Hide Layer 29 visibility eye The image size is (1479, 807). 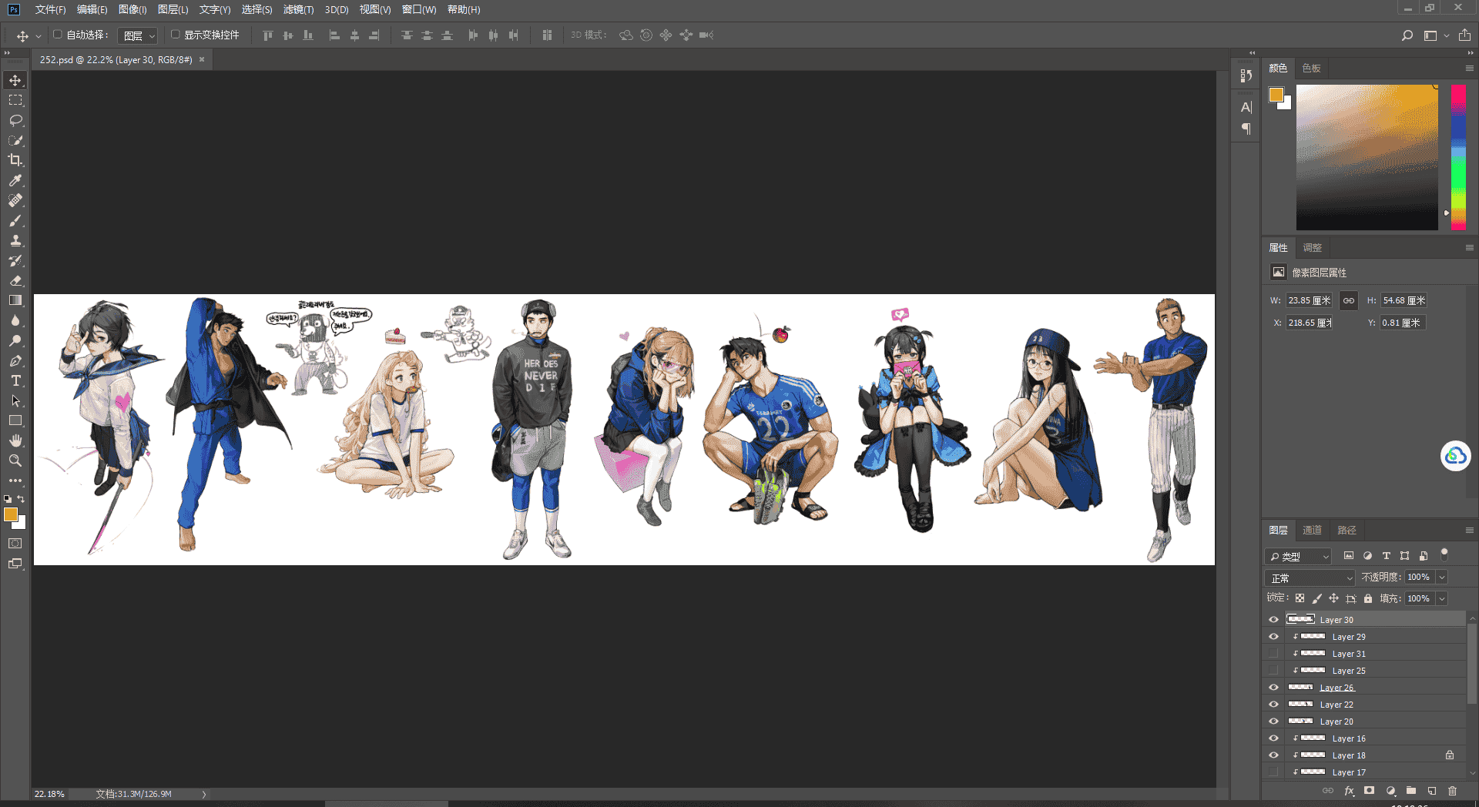pyautogui.click(x=1273, y=637)
